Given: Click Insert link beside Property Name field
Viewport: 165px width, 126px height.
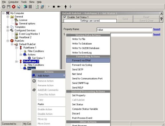Looking at the screenshot, I should pyautogui.click(x=157, y=29).
